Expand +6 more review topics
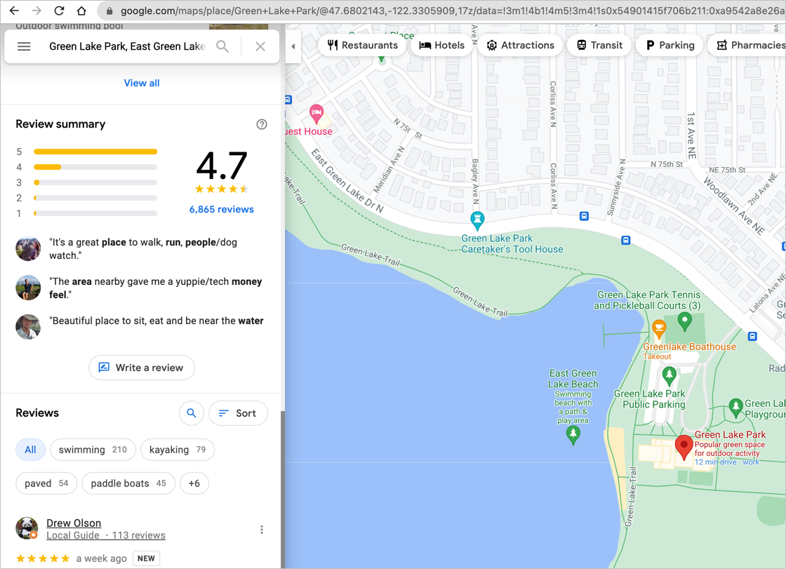This screenshot has height=569, width=786. tap(194, 483)
